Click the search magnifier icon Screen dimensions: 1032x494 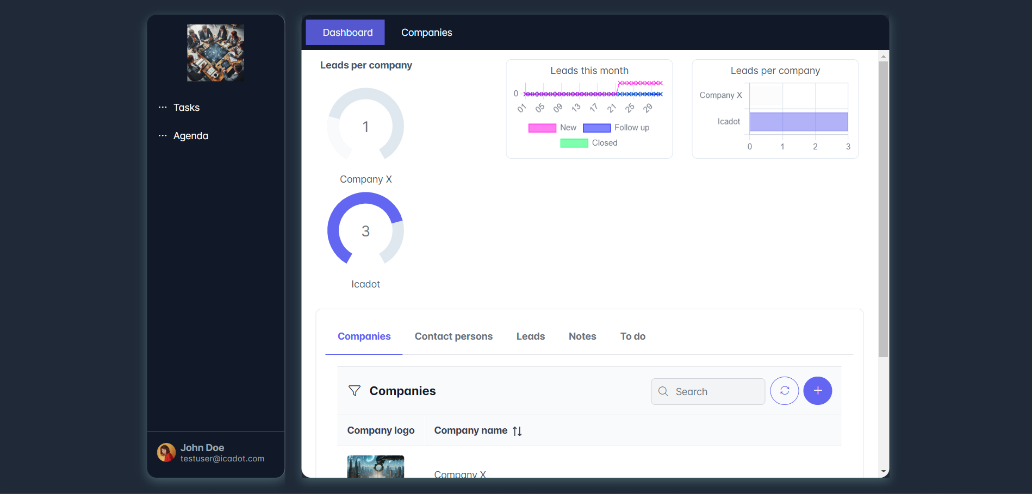[663, 391]
